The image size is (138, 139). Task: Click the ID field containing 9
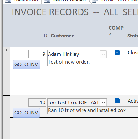(x=37, y=54)
